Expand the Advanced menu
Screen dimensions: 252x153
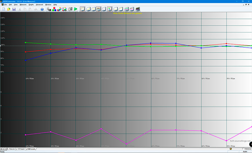click(39, 5)
